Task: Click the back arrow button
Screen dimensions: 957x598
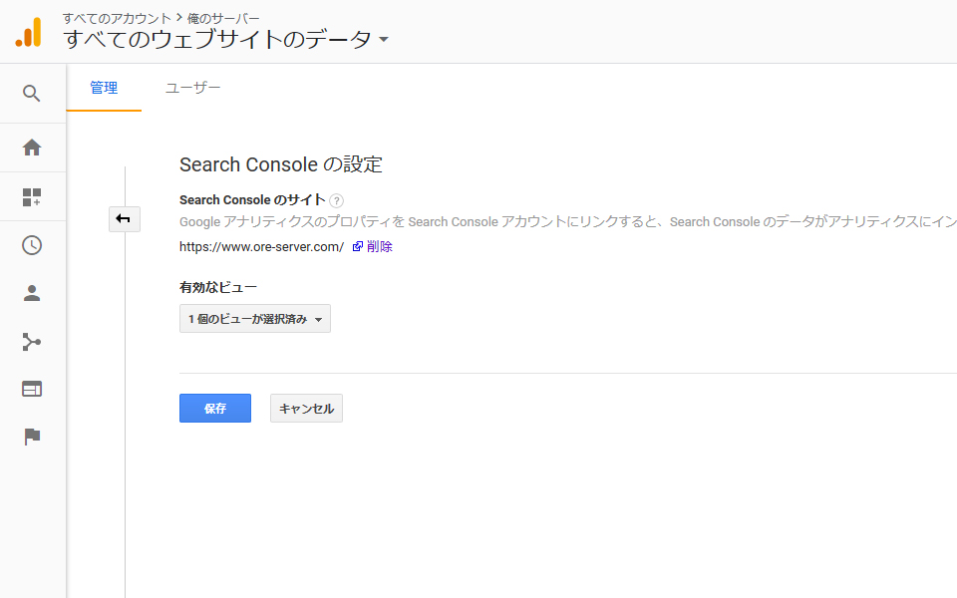Action: tap(125, 219)
